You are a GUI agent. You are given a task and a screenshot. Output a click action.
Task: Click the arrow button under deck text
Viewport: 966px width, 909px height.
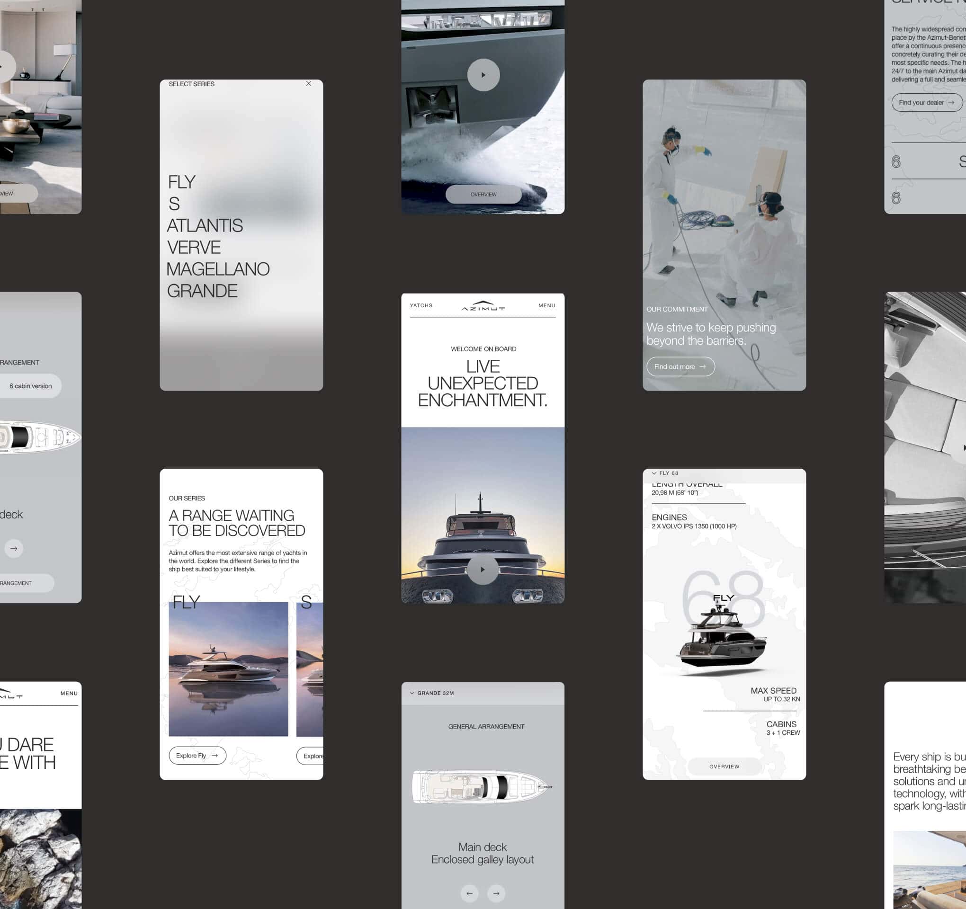[x=14, y=549]
